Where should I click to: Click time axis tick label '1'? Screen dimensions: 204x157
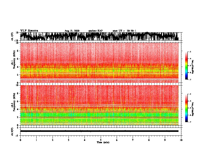[36, 140]
